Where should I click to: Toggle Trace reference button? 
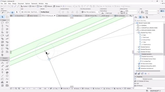(40, 6)
